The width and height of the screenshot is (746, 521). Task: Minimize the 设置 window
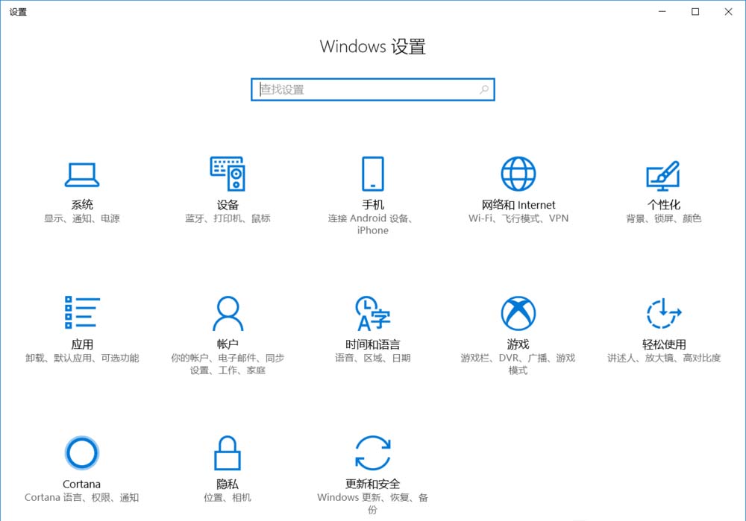point(662,11)
